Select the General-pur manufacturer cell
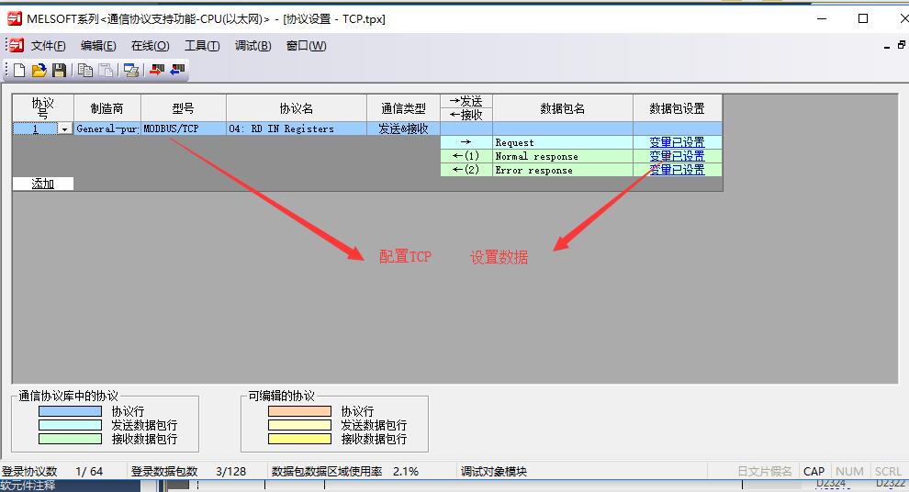 107,129
